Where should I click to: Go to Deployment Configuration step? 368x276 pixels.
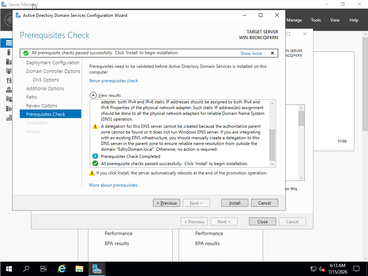click(53, 62)
